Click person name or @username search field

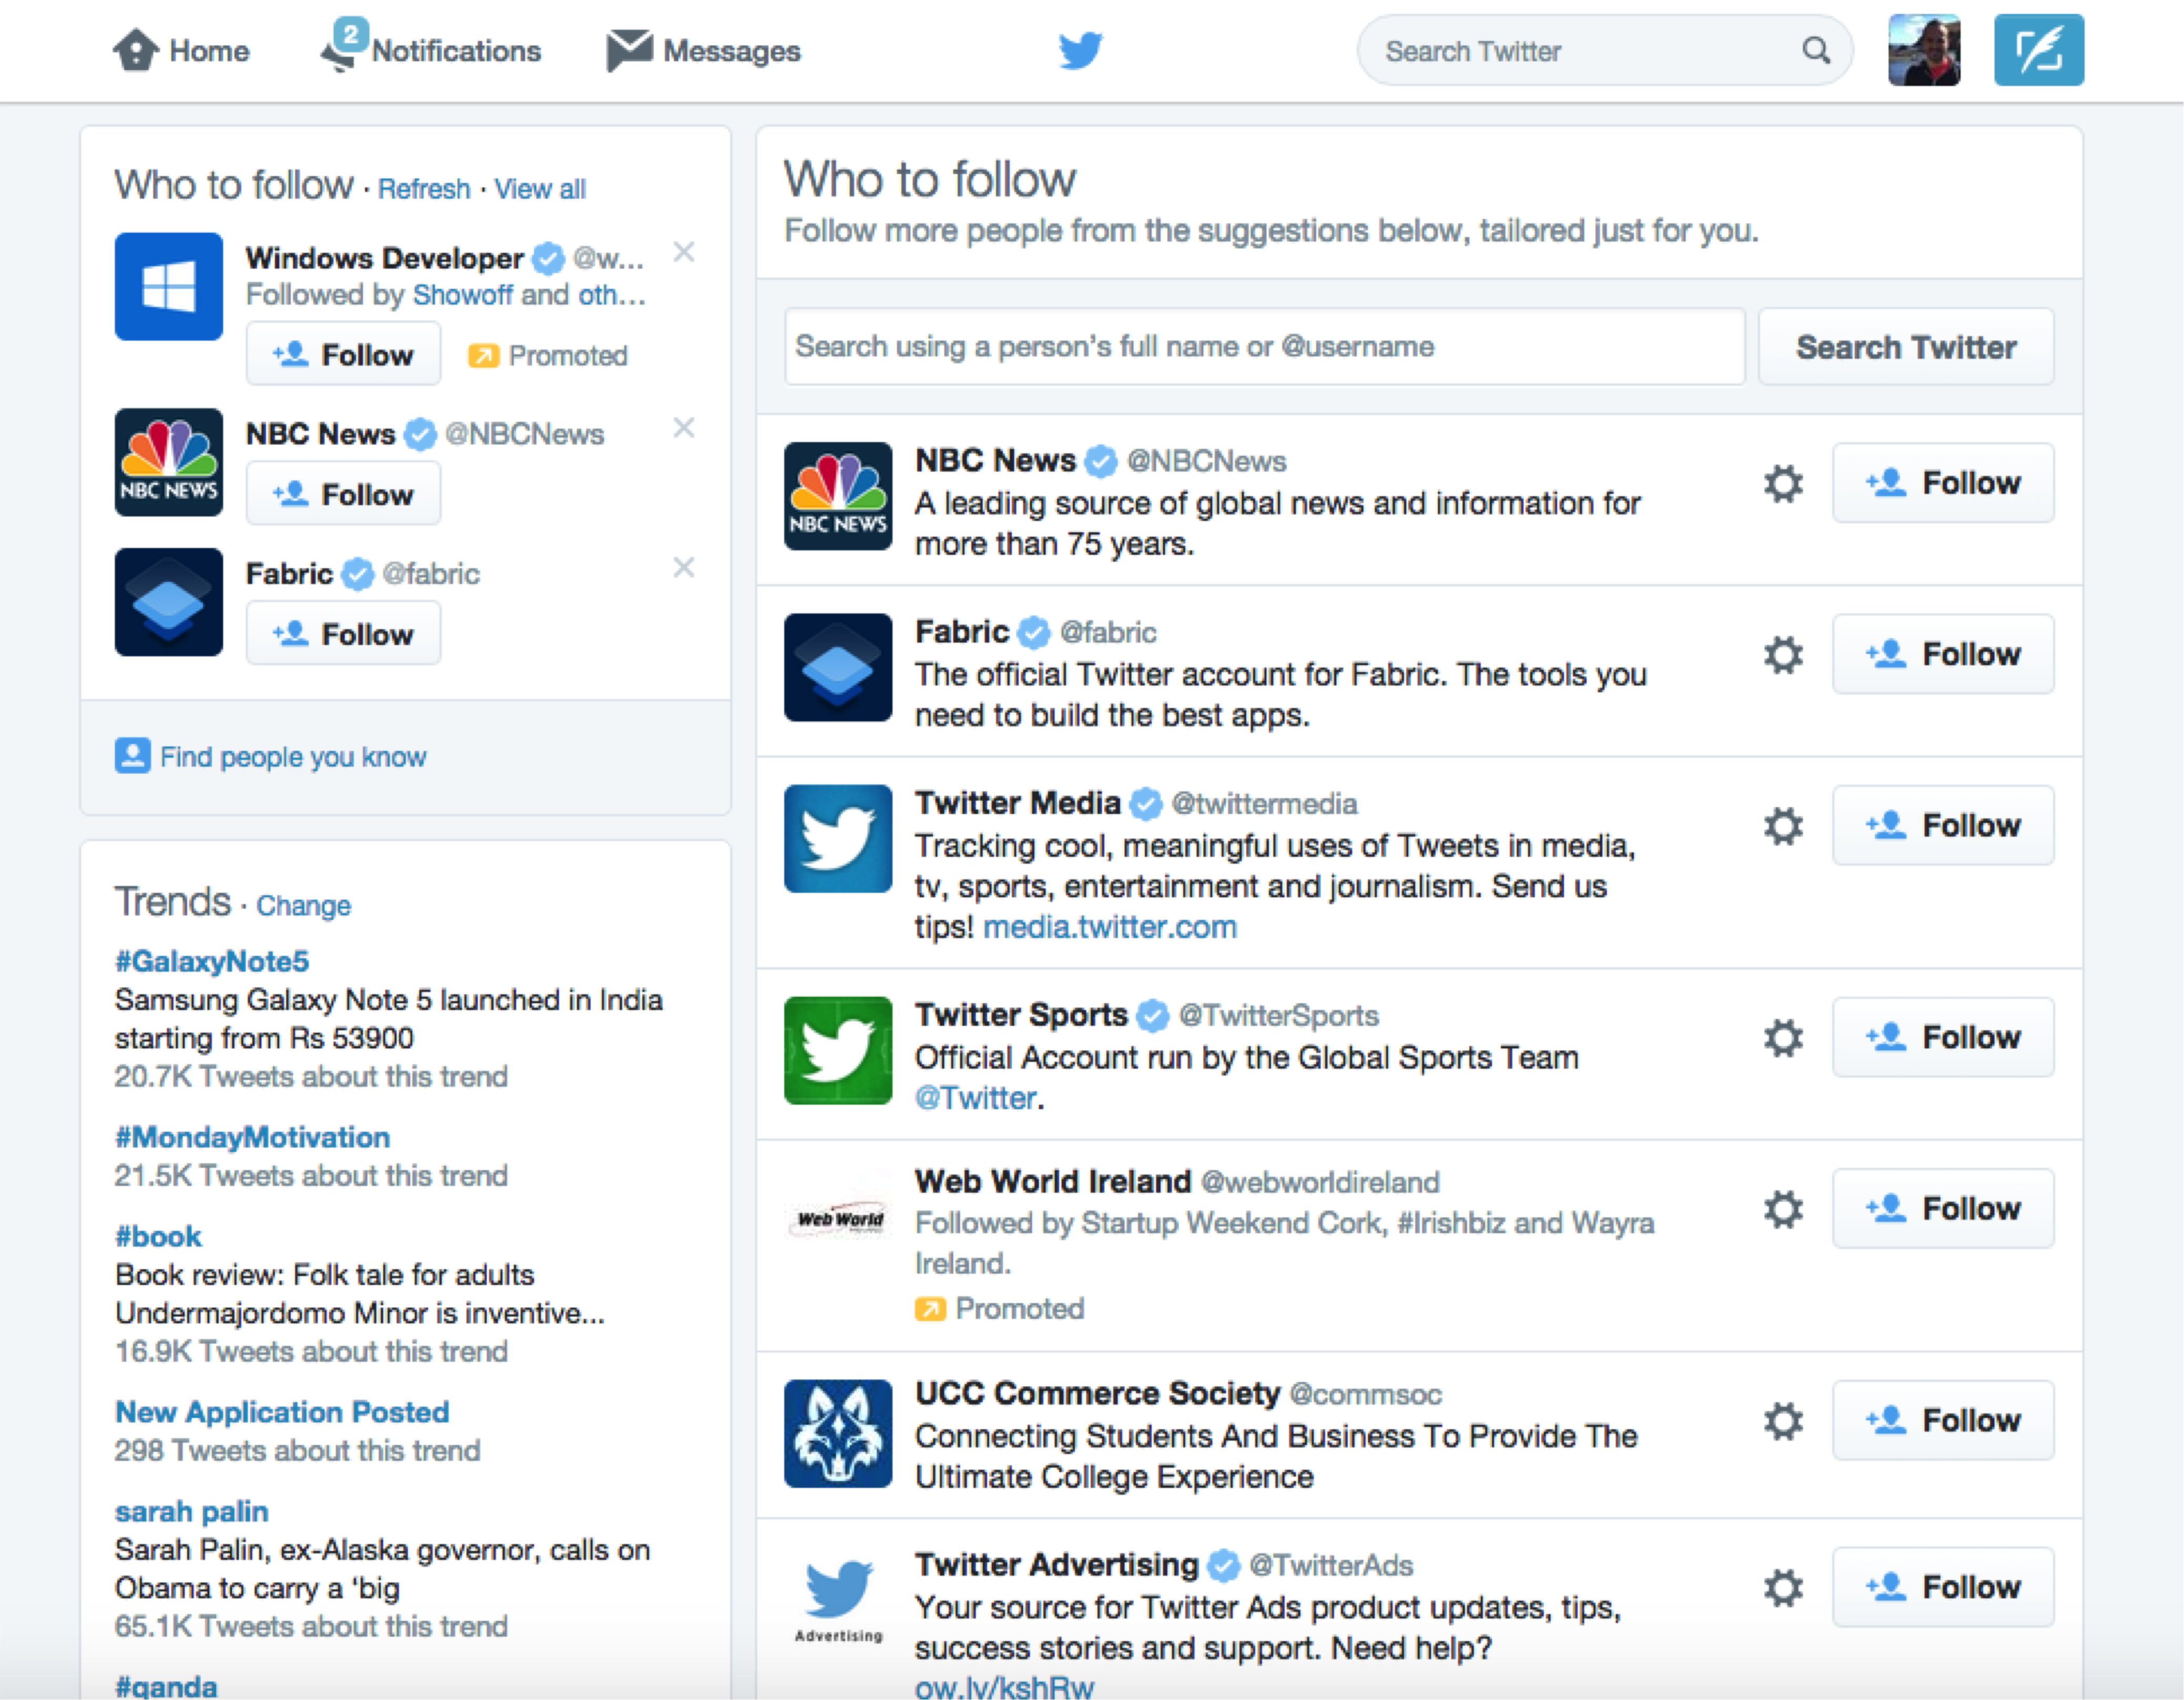(1264, 347)
